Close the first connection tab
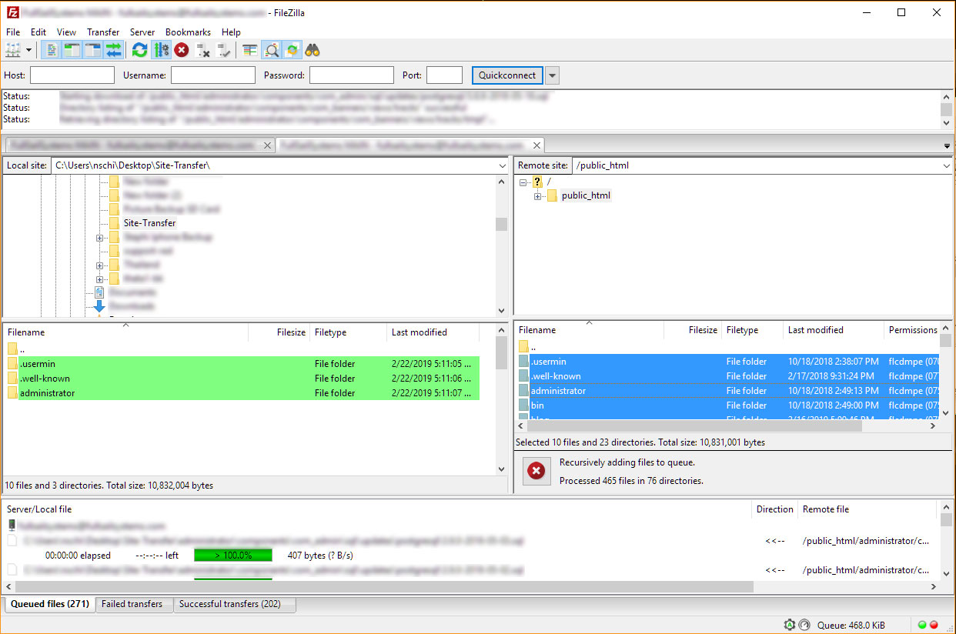This screenshot has height=634, width=956. [x=267, y=145]
